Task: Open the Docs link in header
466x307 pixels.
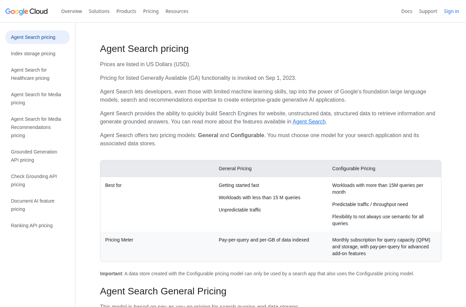Action: 407,11
